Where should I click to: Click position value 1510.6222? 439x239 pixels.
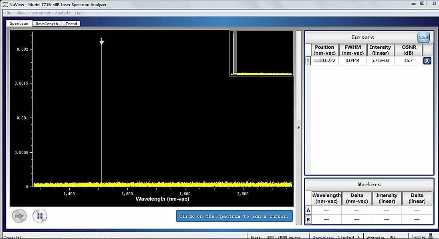tap(324, 61)
